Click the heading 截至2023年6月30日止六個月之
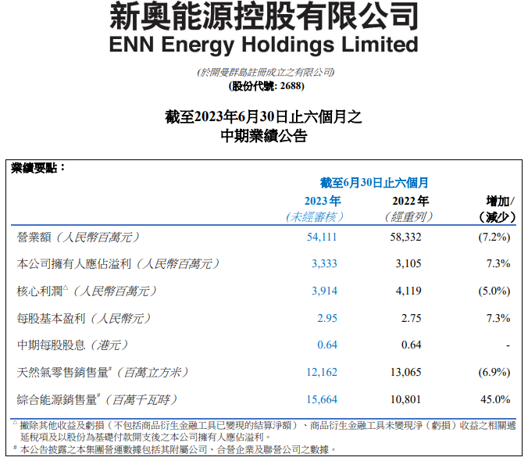528x468 pixels. pos(263,117)
